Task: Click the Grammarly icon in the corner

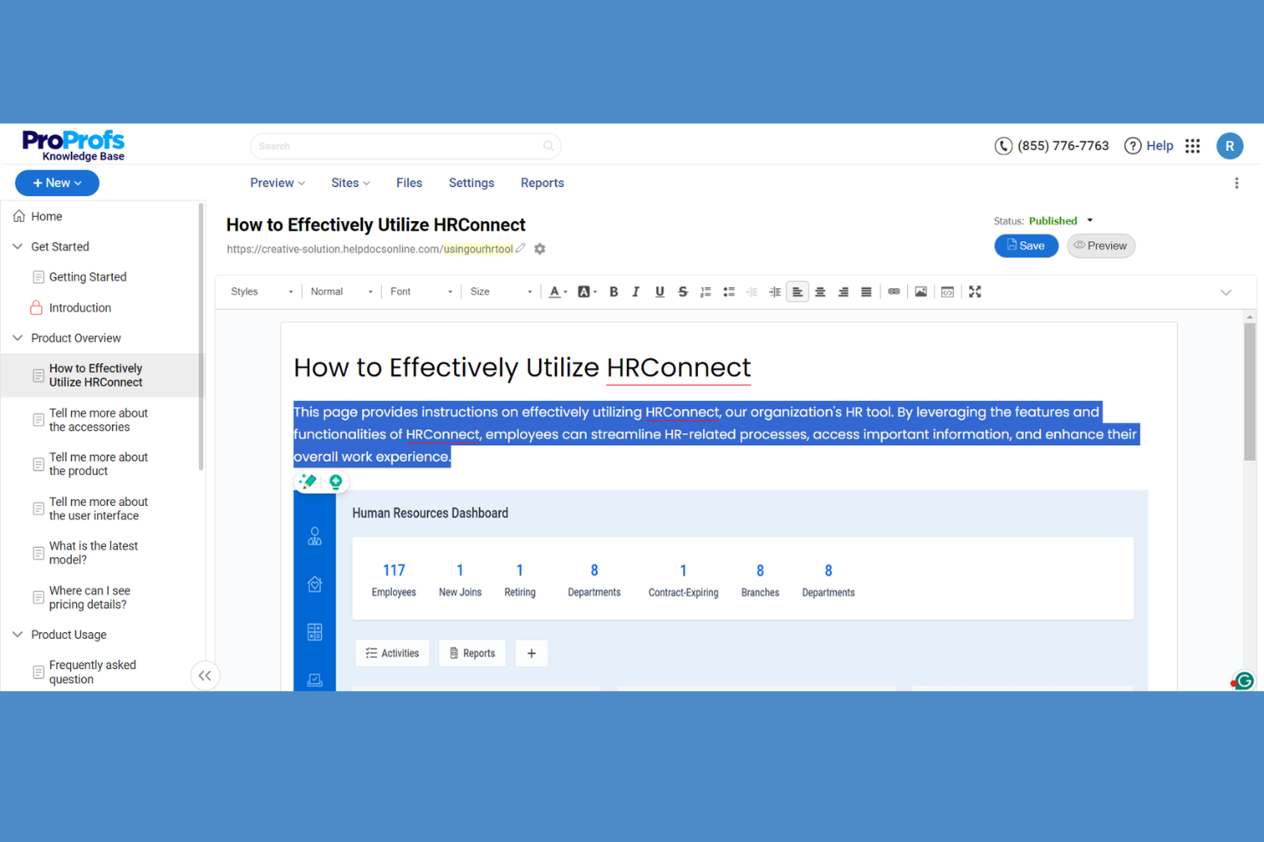Action: (1244, 681)
